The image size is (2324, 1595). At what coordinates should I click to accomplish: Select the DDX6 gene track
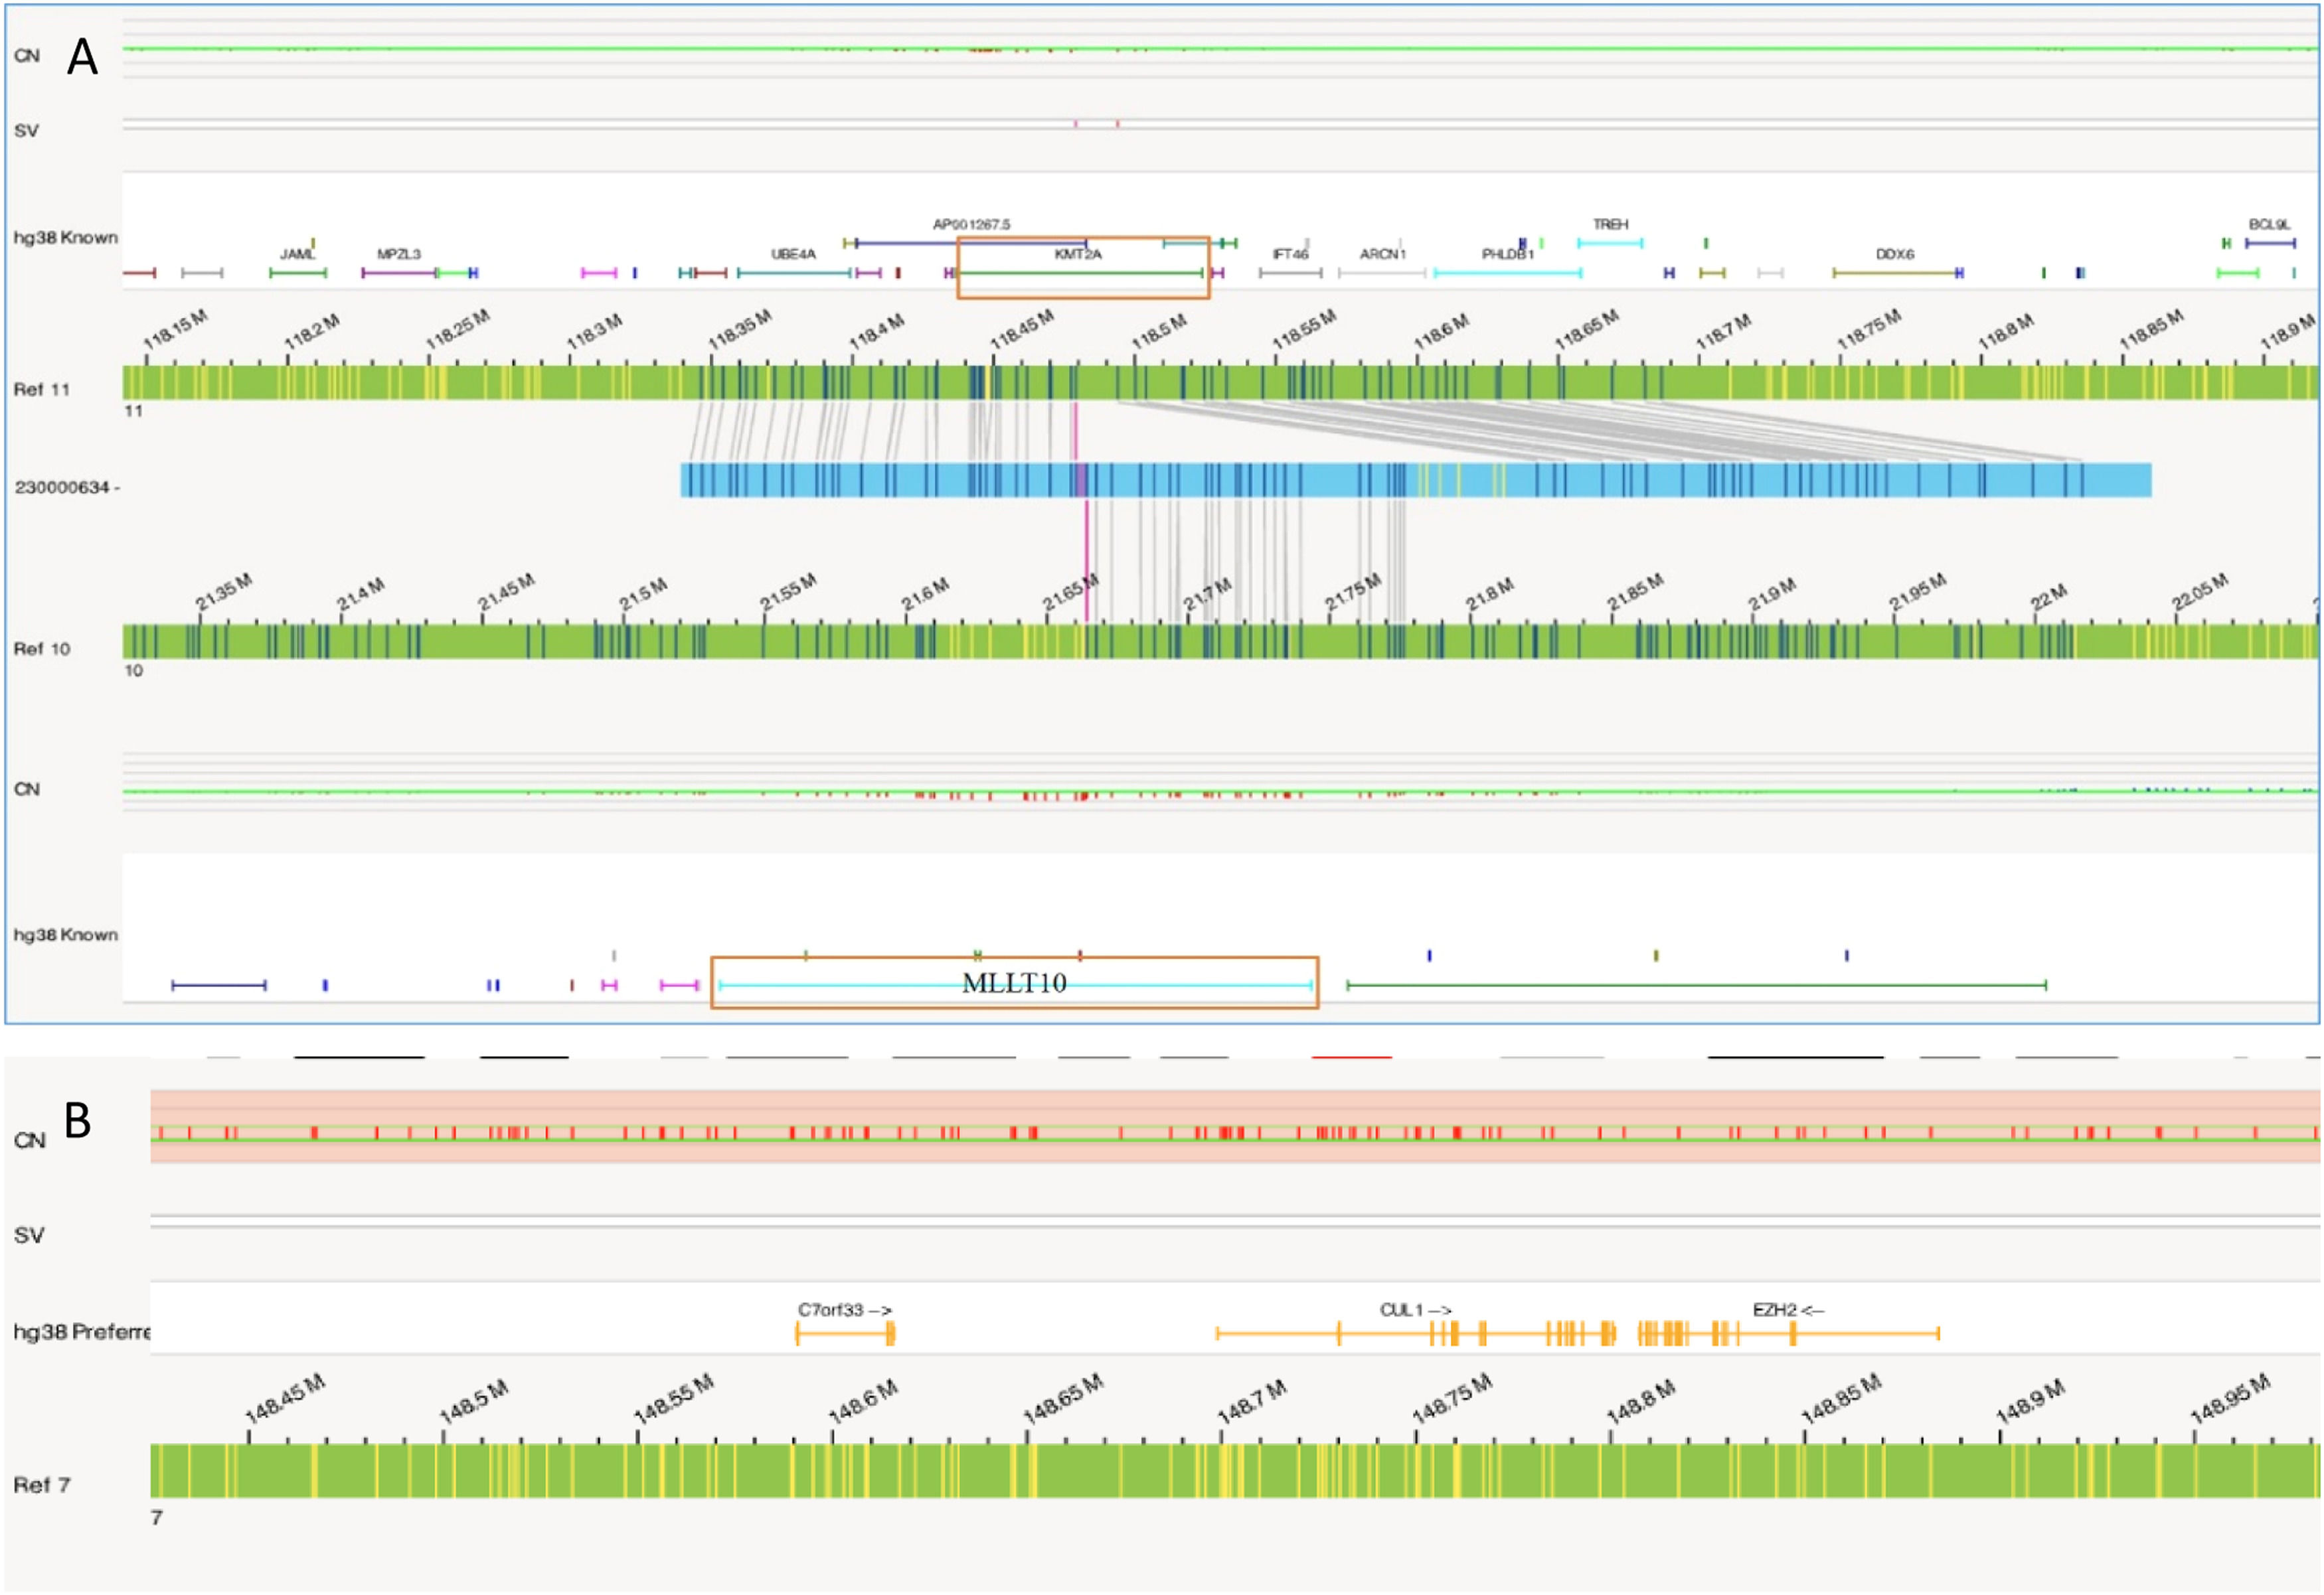1895,272
